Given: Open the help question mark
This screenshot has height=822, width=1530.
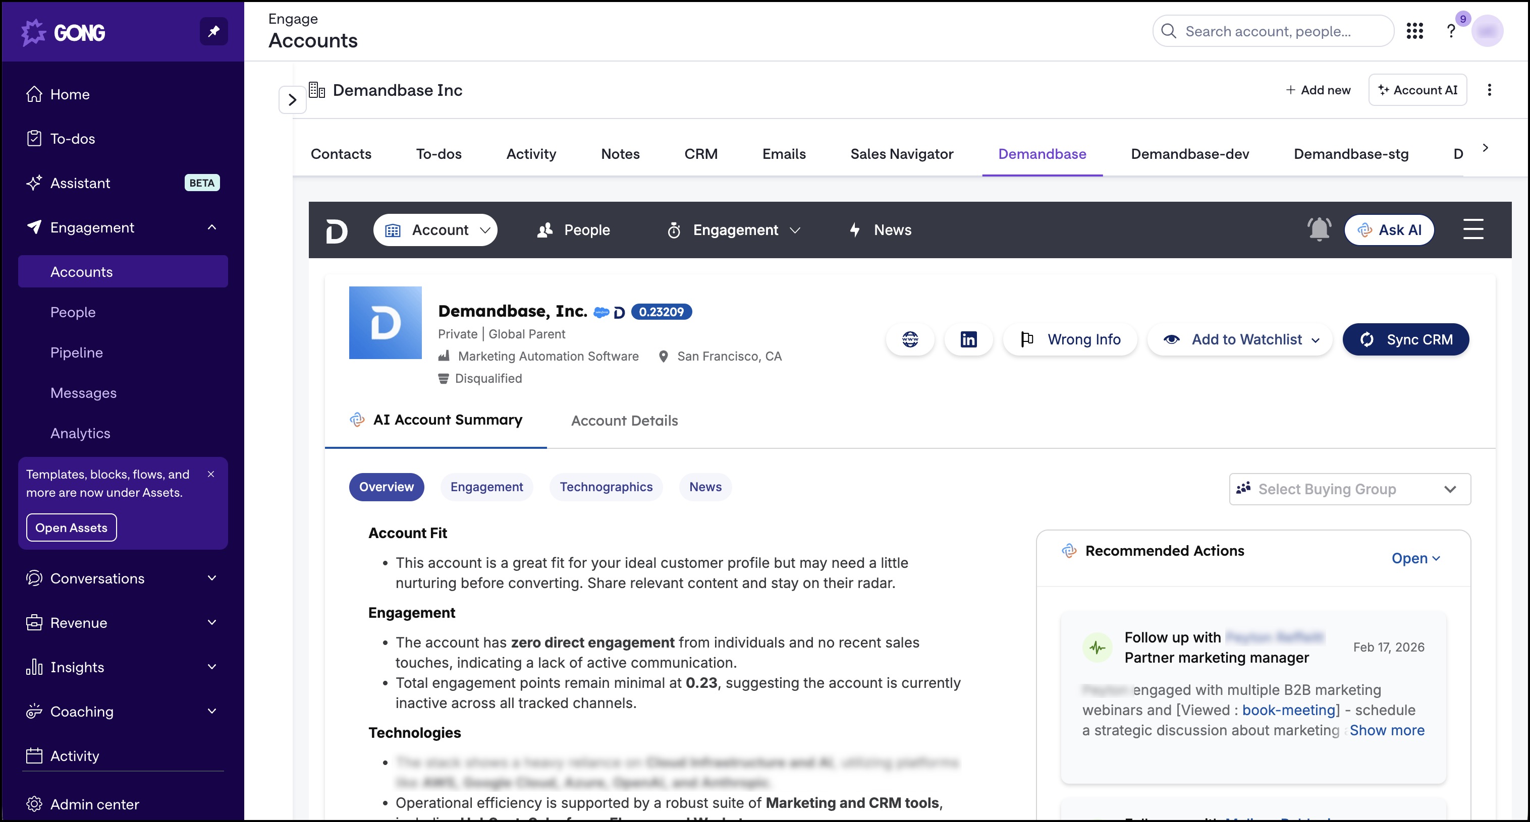Looking at the screenshot, I should tap(1451, 31).
